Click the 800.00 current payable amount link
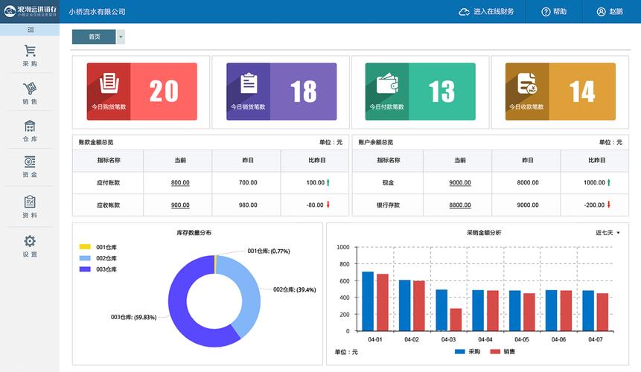The height and width of the screenshot is (372, 641). (x=180, y=182)
